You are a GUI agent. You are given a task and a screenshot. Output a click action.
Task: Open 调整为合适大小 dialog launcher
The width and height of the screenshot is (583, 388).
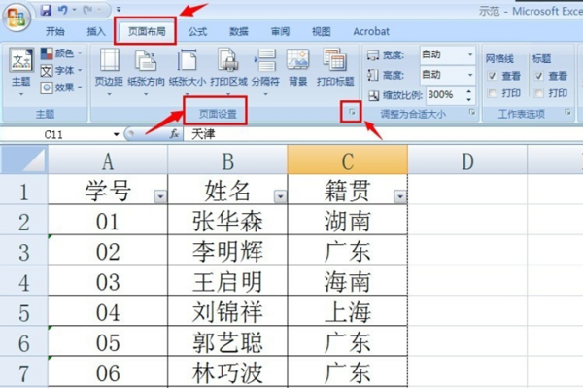click(472, 112)
